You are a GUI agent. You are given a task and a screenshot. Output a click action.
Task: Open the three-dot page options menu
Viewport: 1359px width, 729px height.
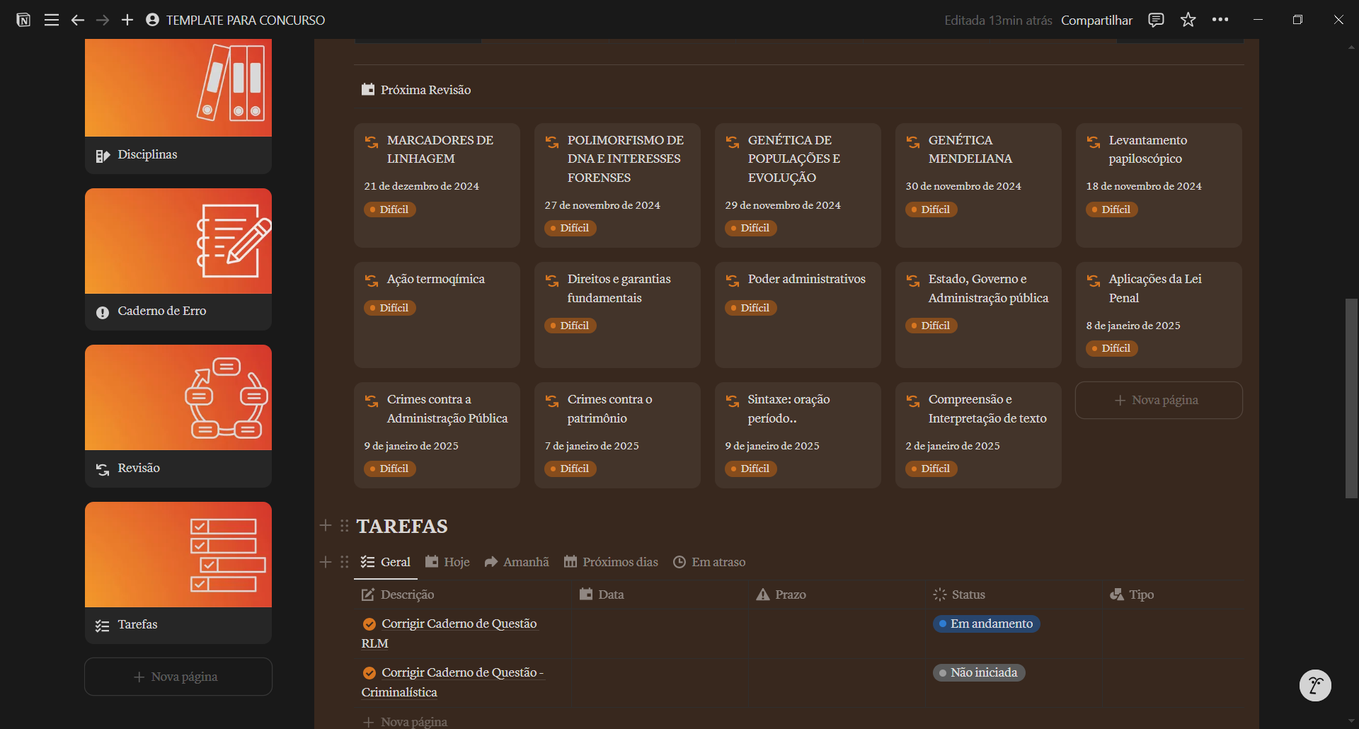(1220, 20)
